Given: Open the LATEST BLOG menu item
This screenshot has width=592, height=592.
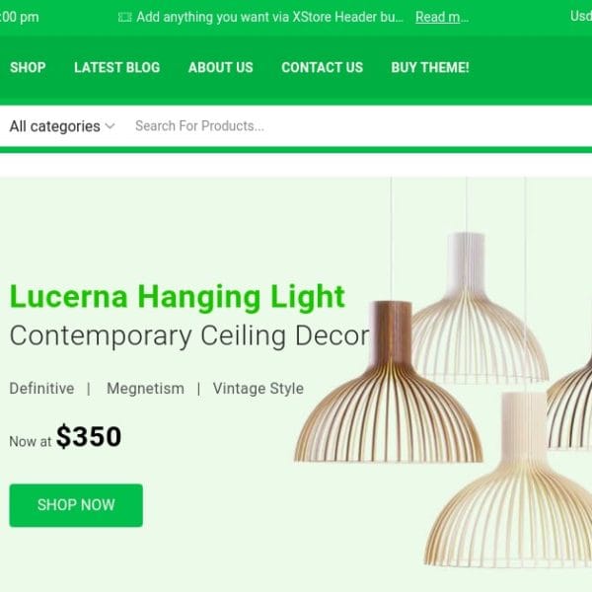Looking at the screenshot, I should tap(117, 67).
